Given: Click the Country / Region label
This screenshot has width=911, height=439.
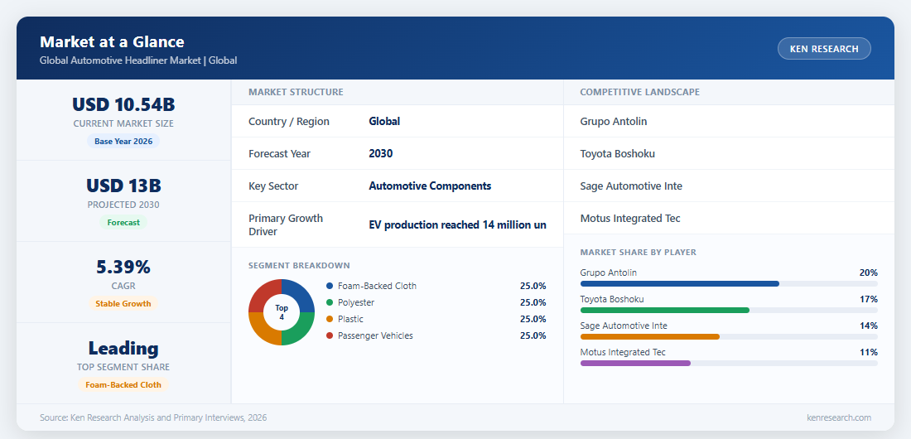Looking at the screenshot, I should click(x=289, y=122).
